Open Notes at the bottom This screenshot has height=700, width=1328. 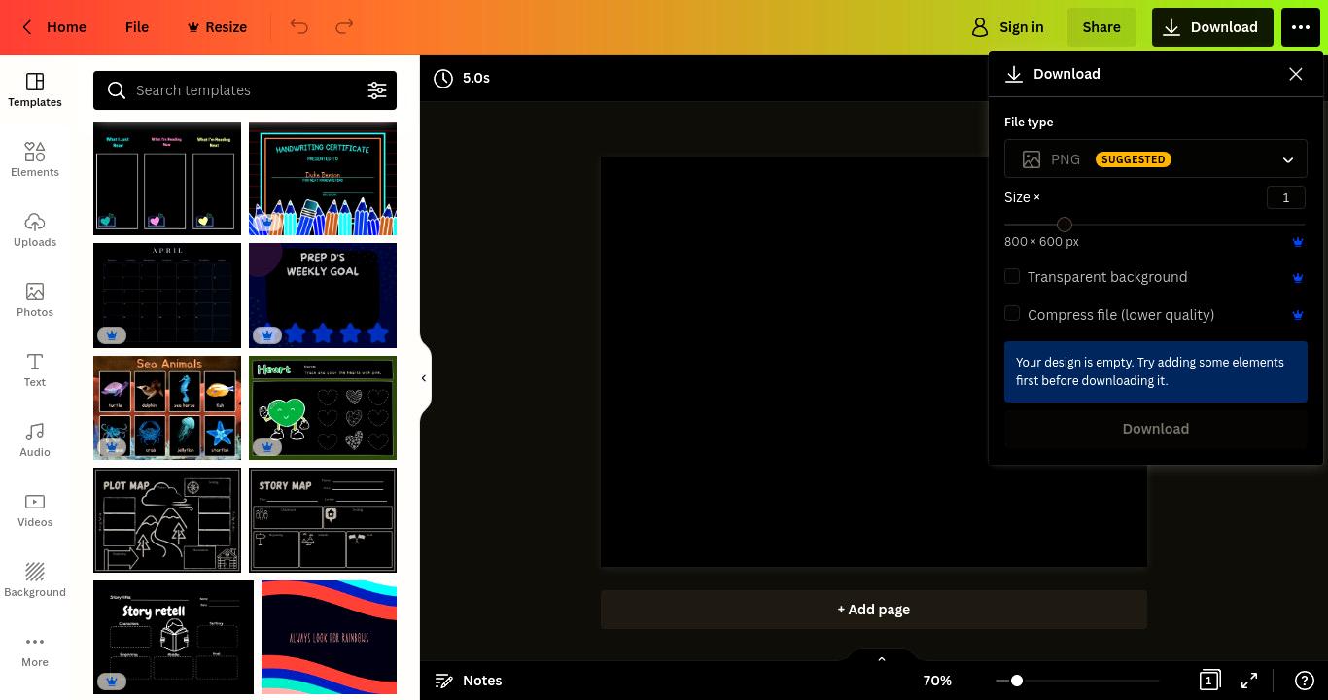[469, 681]
